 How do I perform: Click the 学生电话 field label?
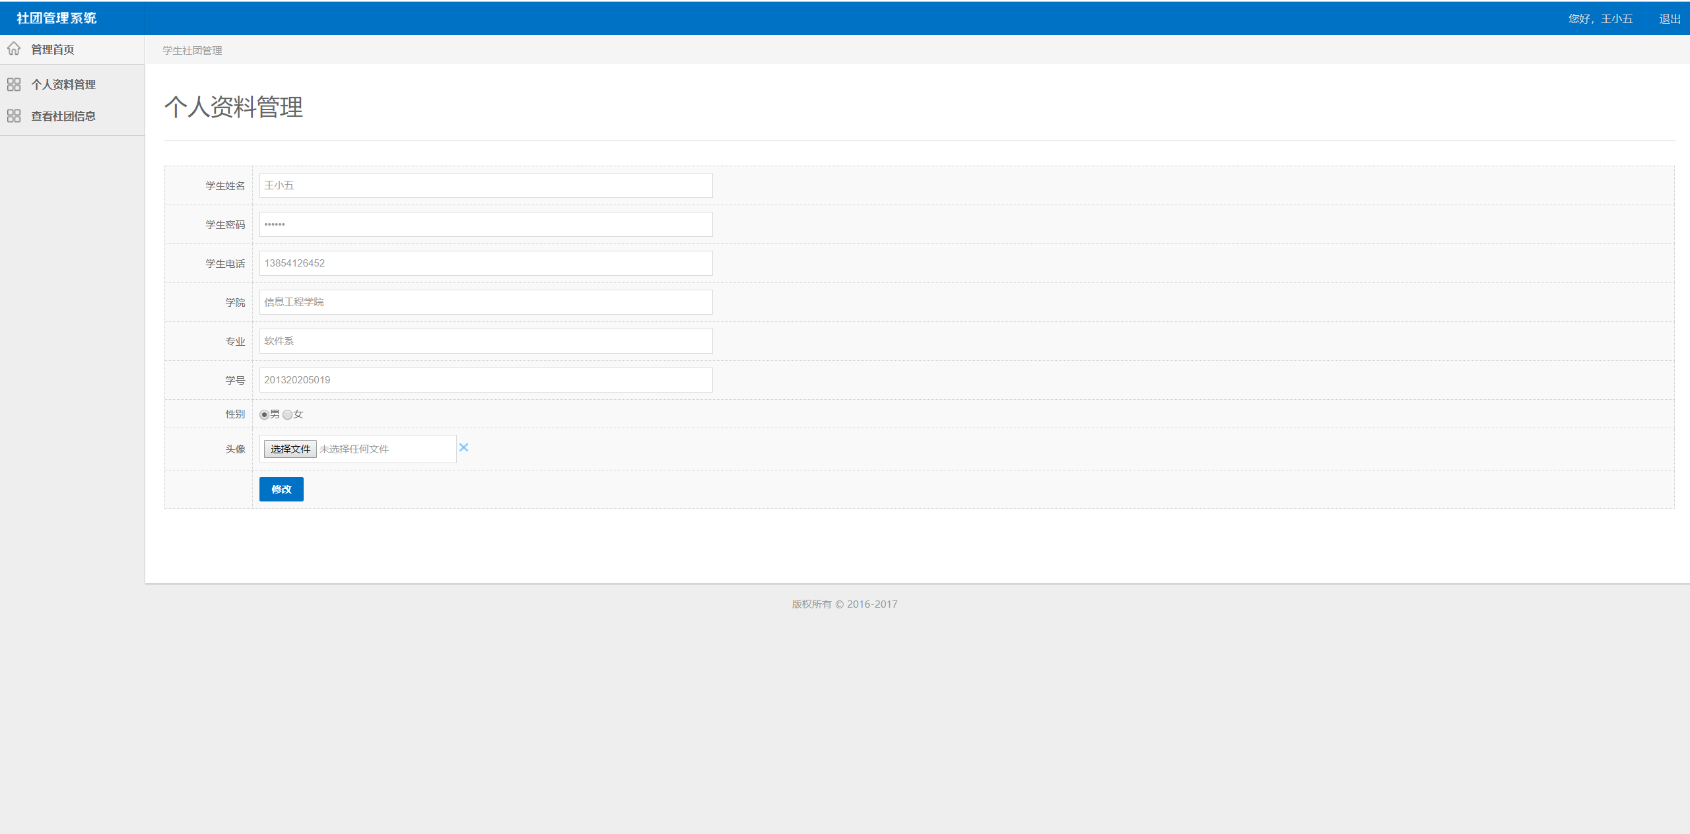(225, 264)
